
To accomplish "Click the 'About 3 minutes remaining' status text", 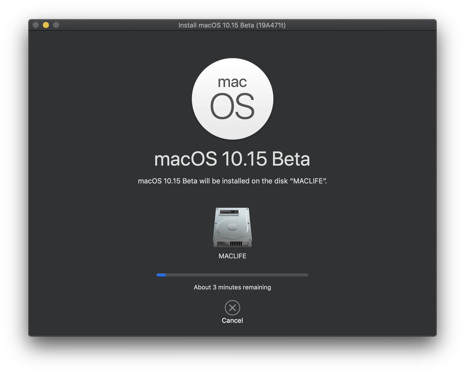I will coord(232,287).
